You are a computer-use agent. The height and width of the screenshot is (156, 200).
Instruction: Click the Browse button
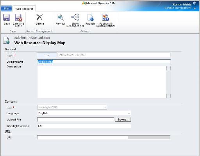[x=123, y=119]
